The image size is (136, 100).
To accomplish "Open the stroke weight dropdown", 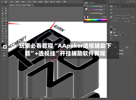I will click(x=125, y=32).
